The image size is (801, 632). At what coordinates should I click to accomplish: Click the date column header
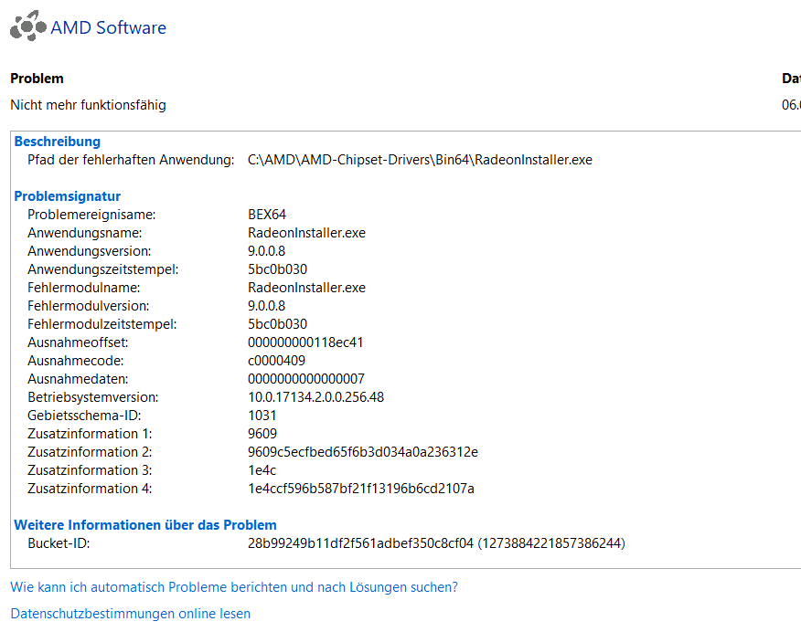point(792,79)
